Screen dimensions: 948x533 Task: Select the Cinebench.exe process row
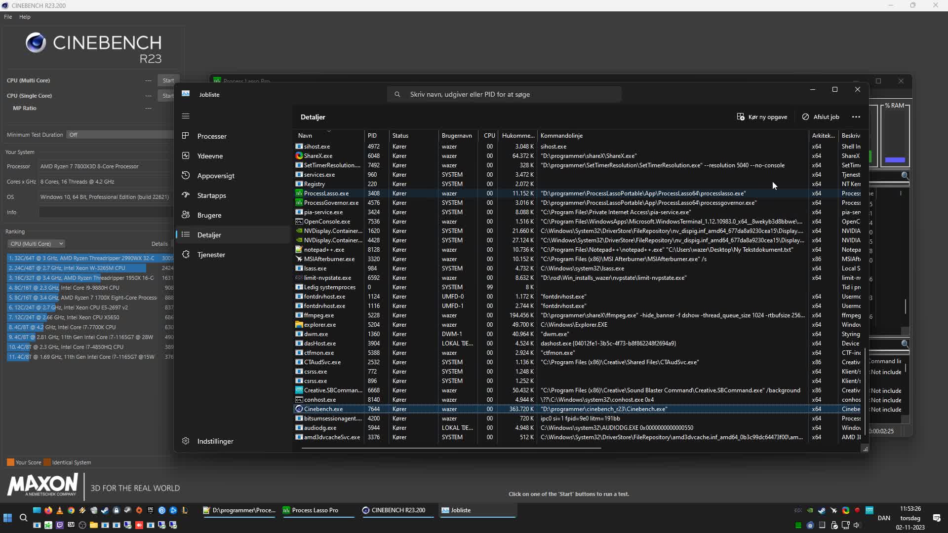[x=323, y=409]
